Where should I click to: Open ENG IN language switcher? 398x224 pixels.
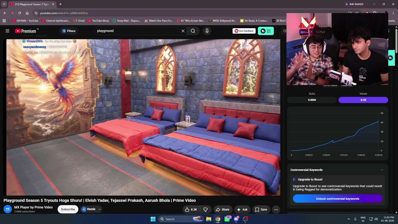coord(363,219)
